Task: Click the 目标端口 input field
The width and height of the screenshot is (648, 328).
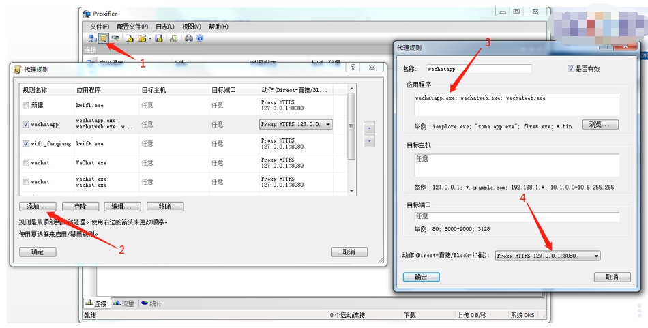Action: point(517,216)
